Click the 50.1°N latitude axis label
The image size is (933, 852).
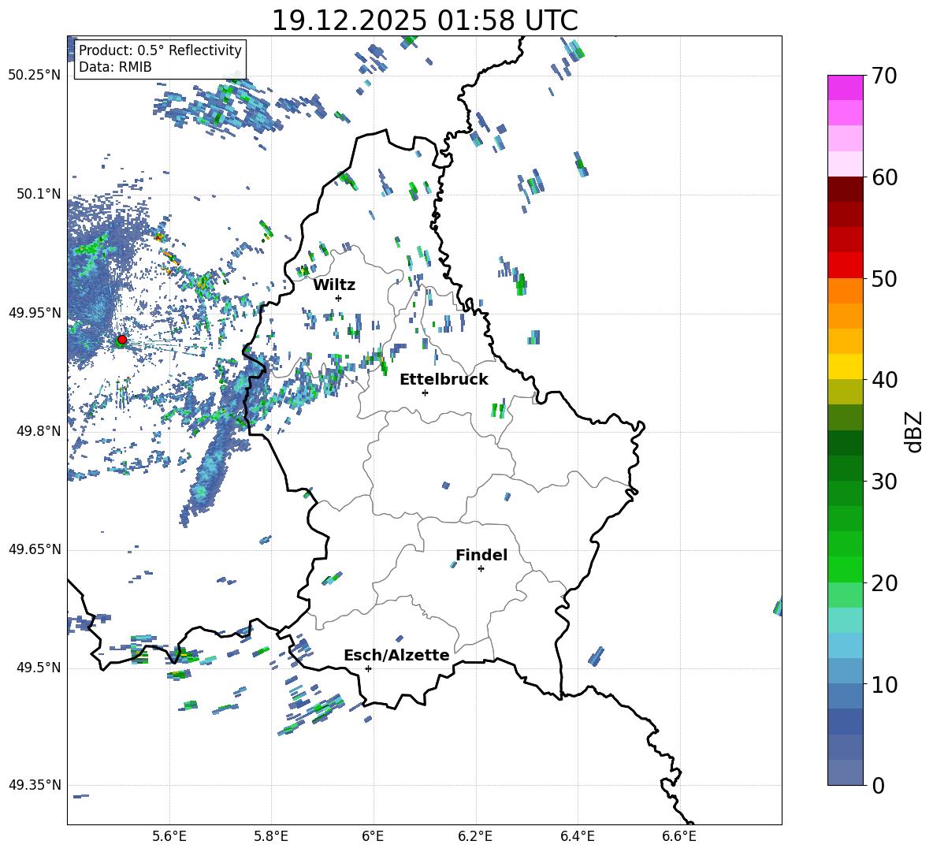point(34,194)
